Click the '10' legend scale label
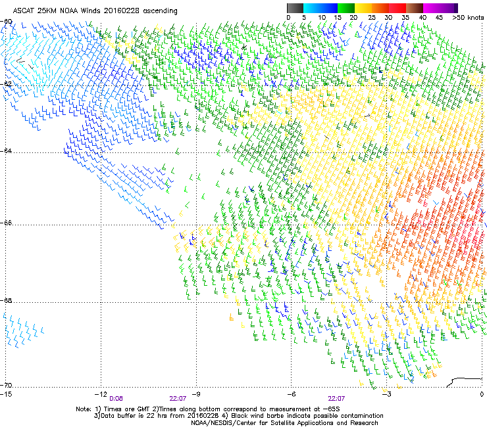Image resolution: width=487 pixels, height=427 pixels. (322, 18)
